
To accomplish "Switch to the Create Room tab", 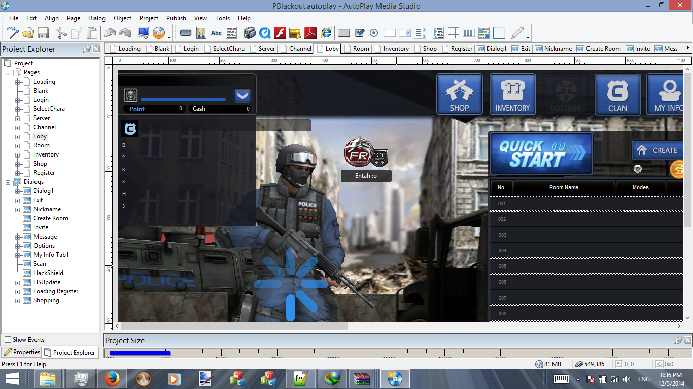I will click(599, 49).
